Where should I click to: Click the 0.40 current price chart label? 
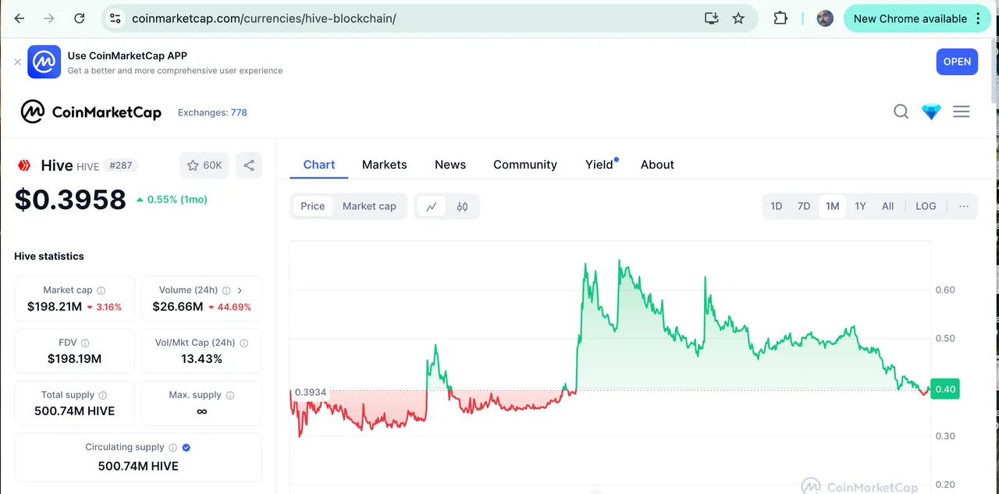[945, 389]
